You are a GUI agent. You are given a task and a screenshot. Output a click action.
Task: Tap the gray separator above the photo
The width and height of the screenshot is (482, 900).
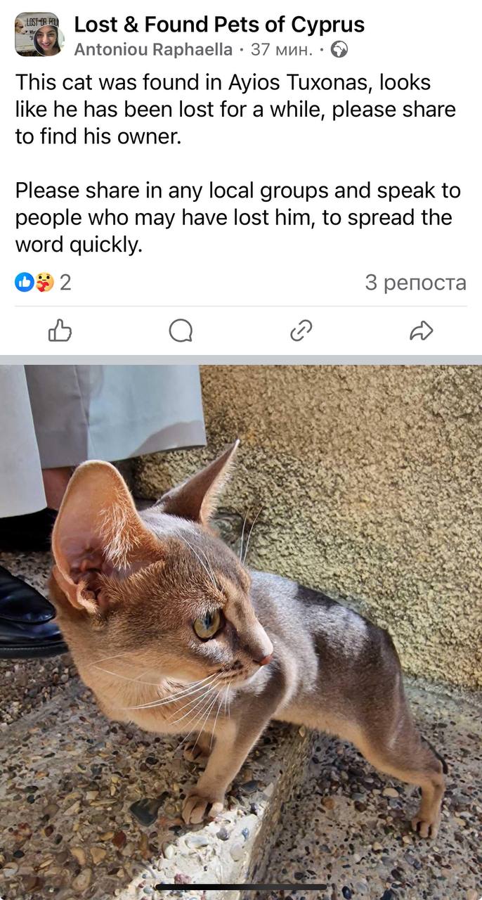(241, 360)
